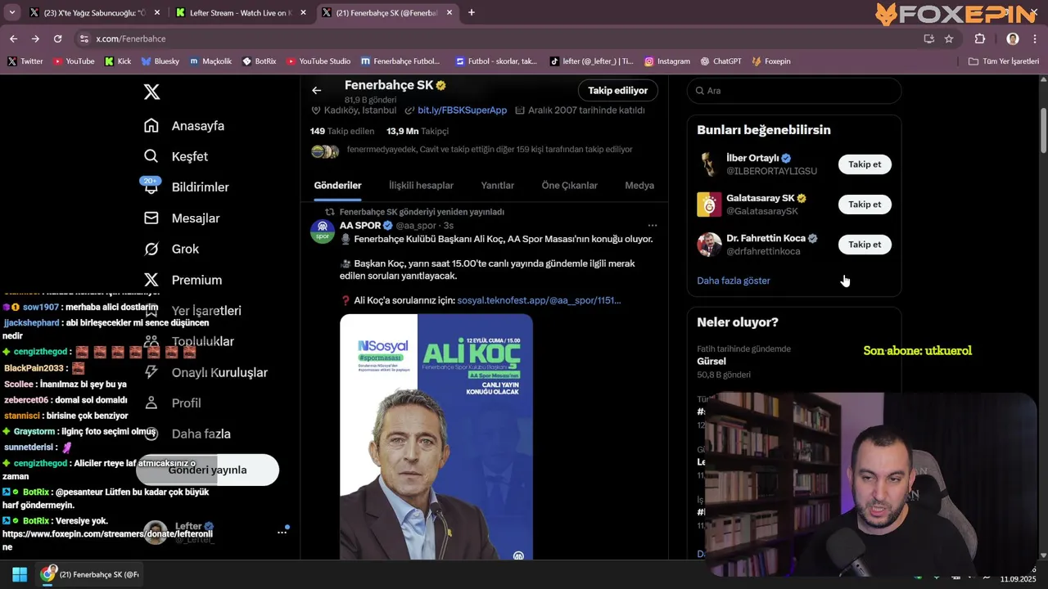Viewport: 1048px width, 589px height.
Task: Click the Ara search field
Action: coord(794,91)
